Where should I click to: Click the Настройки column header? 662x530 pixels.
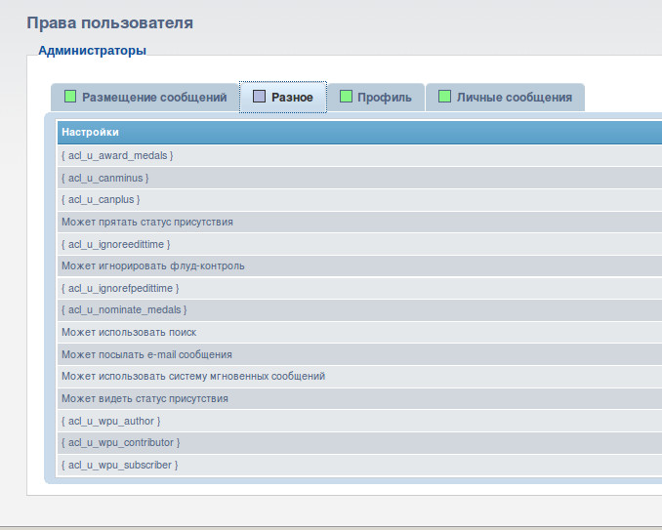(x=90, y=132)
